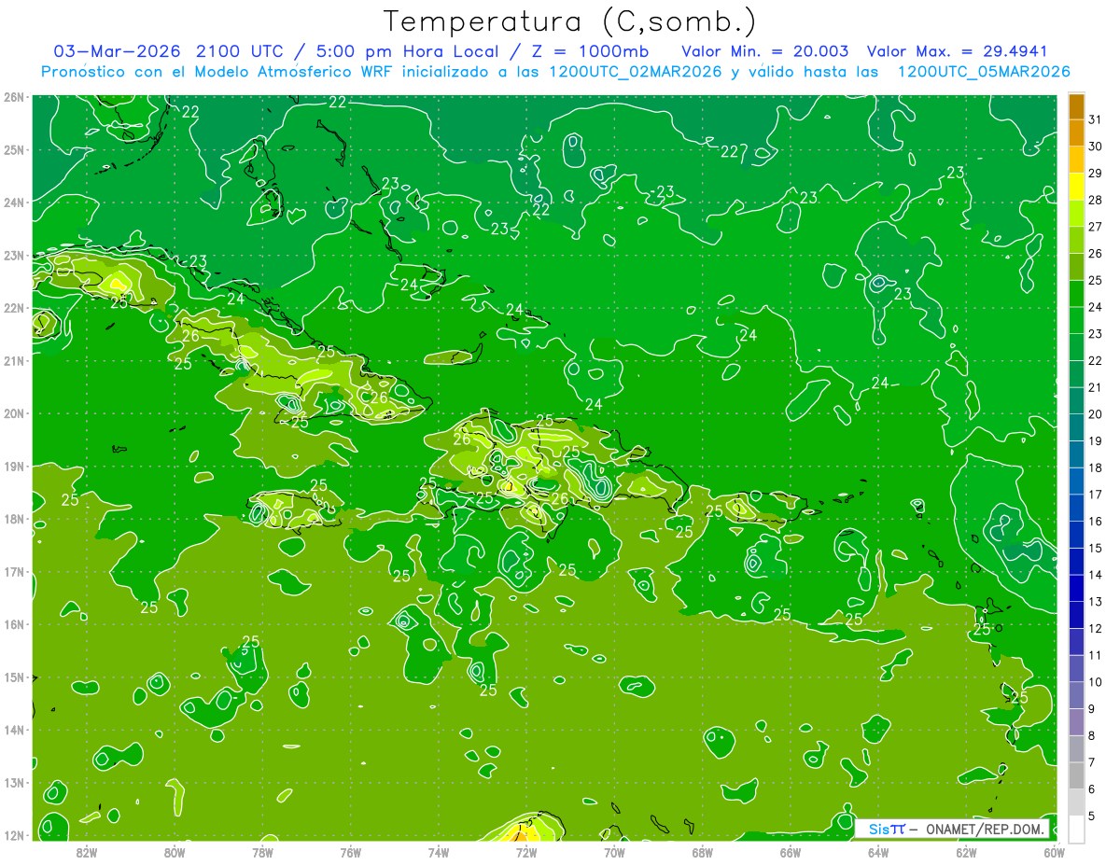Click the teal swatch between 19 and 20

click(1076, 426)
